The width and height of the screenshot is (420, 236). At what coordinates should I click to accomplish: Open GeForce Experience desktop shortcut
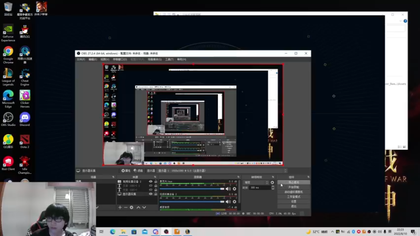(x=8, y=33)
